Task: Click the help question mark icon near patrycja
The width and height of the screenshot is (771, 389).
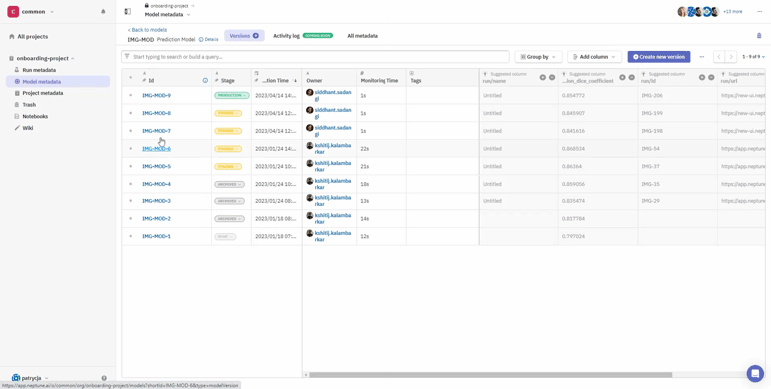Action: pos(104,378)
